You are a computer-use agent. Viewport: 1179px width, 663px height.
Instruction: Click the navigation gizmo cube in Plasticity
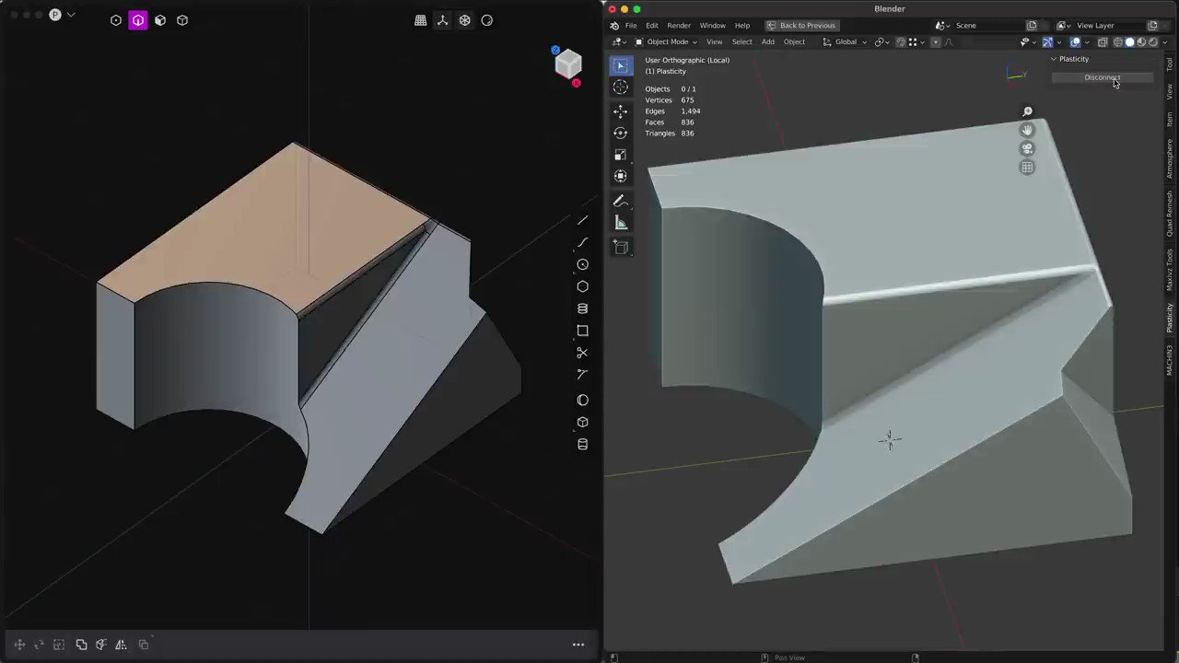point(566,64)
